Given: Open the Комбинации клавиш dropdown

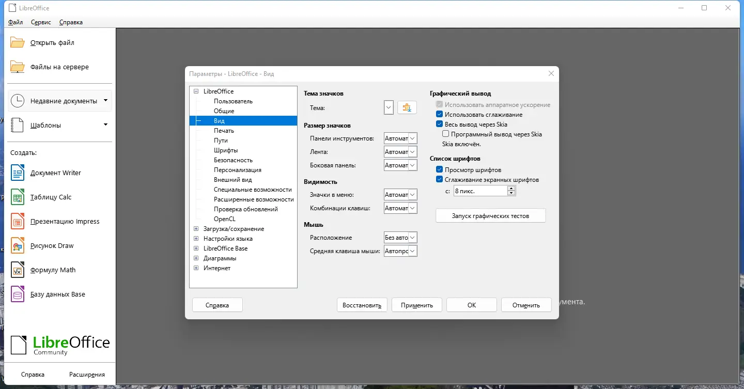Looking at the screenshot, I should point(400,208).
